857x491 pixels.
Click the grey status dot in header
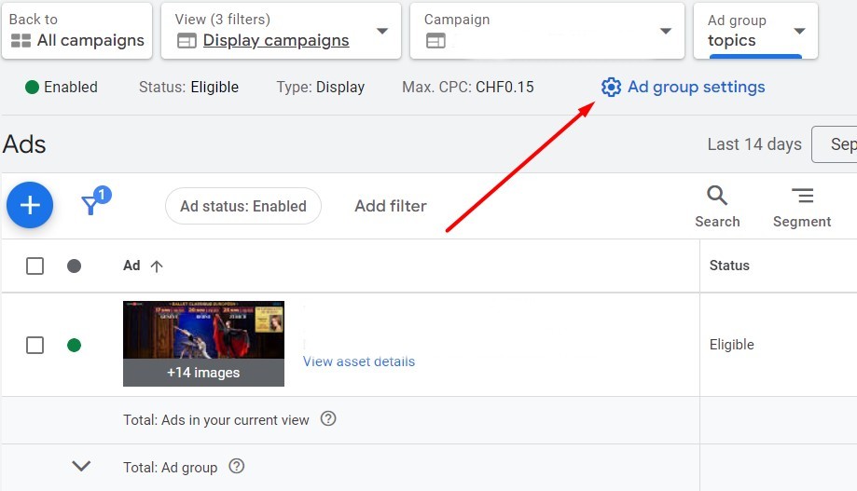click(75, 266)
